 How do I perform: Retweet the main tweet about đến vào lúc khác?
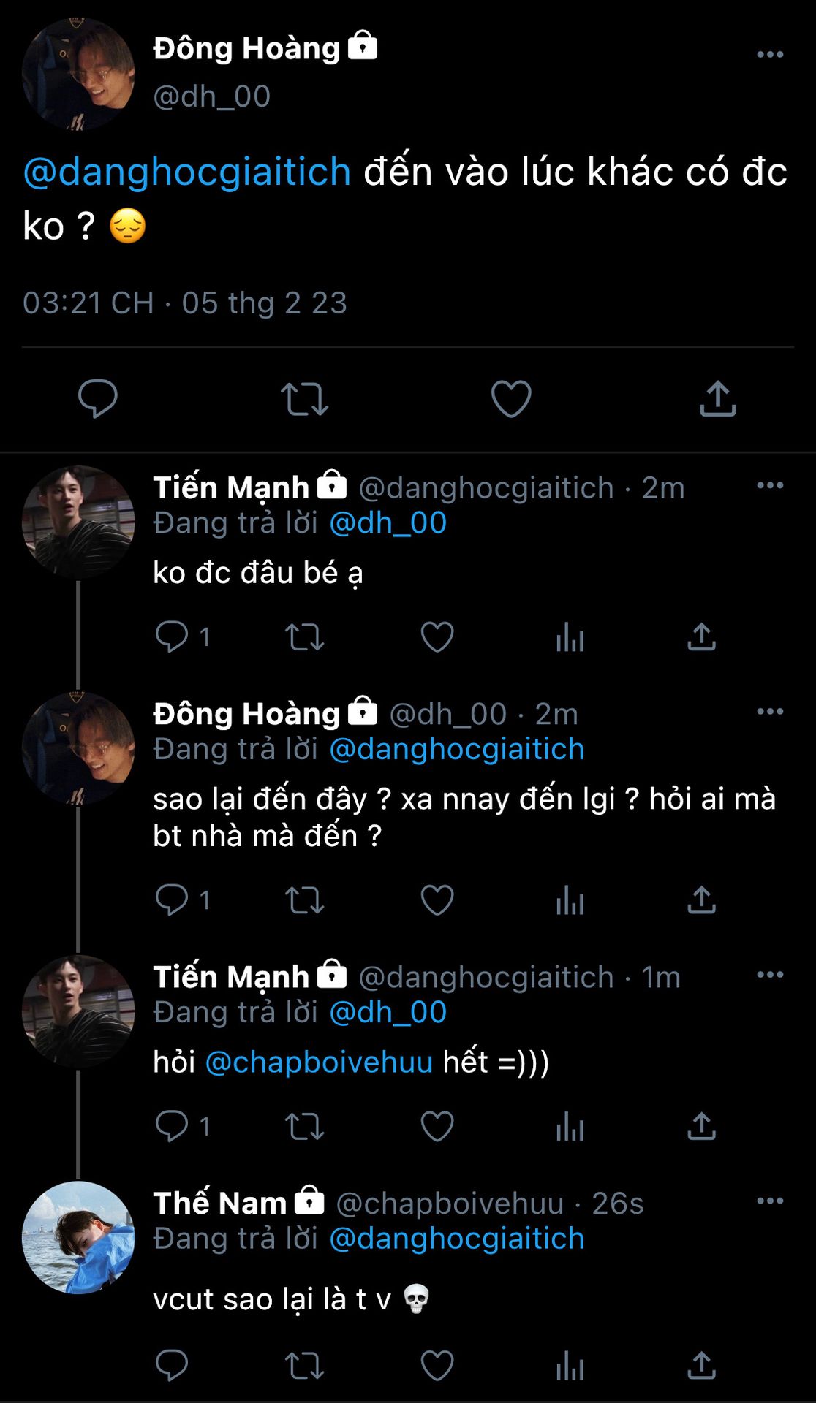tap(304, 399)
